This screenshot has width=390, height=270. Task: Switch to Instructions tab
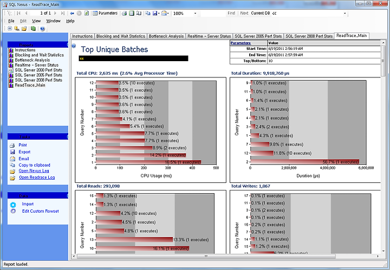coord(82,36)
